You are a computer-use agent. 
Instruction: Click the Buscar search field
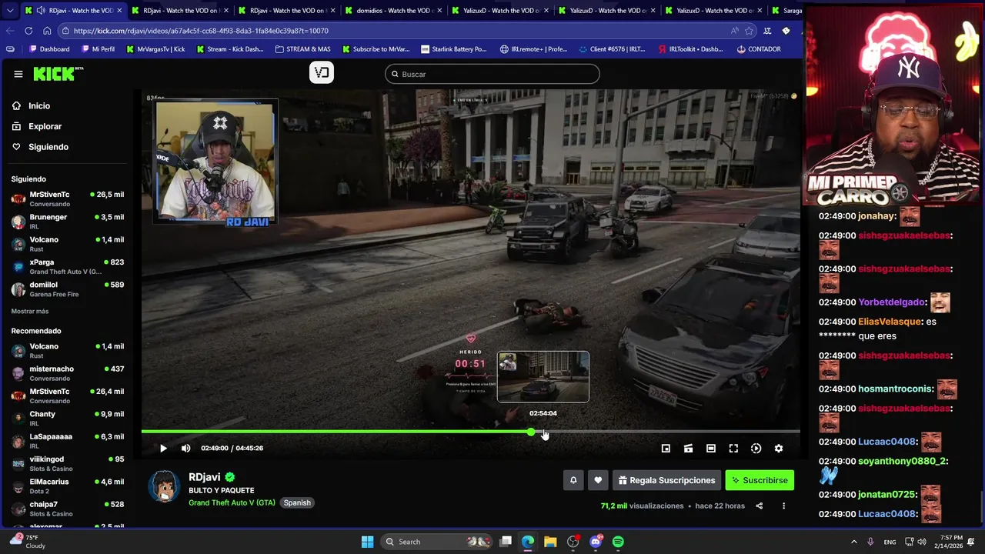(x=492, y=74)
